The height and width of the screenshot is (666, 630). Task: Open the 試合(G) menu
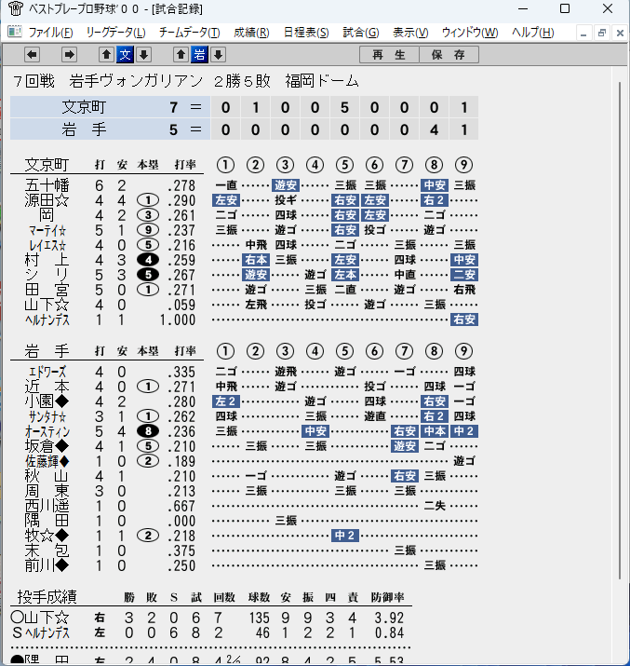pos(361,33)
